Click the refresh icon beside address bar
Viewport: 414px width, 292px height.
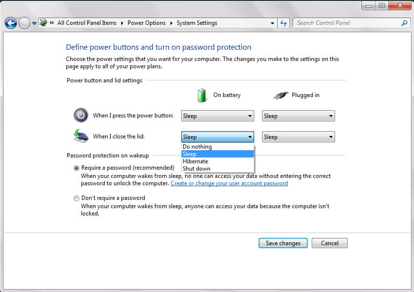(x=284, y=23)
